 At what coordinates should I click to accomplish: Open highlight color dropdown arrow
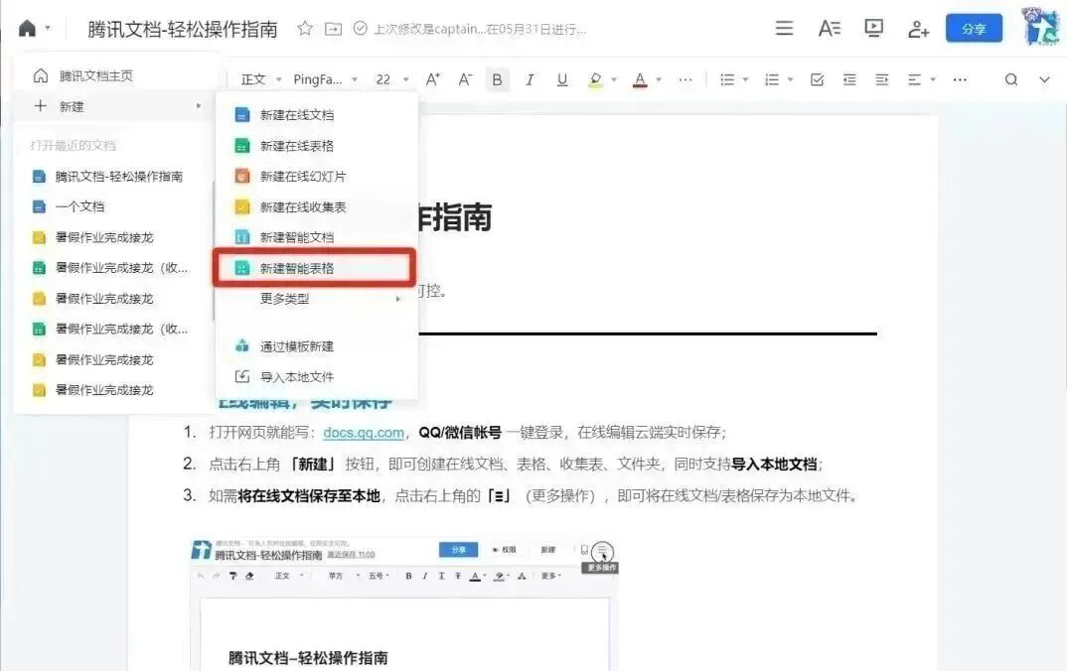614,79
